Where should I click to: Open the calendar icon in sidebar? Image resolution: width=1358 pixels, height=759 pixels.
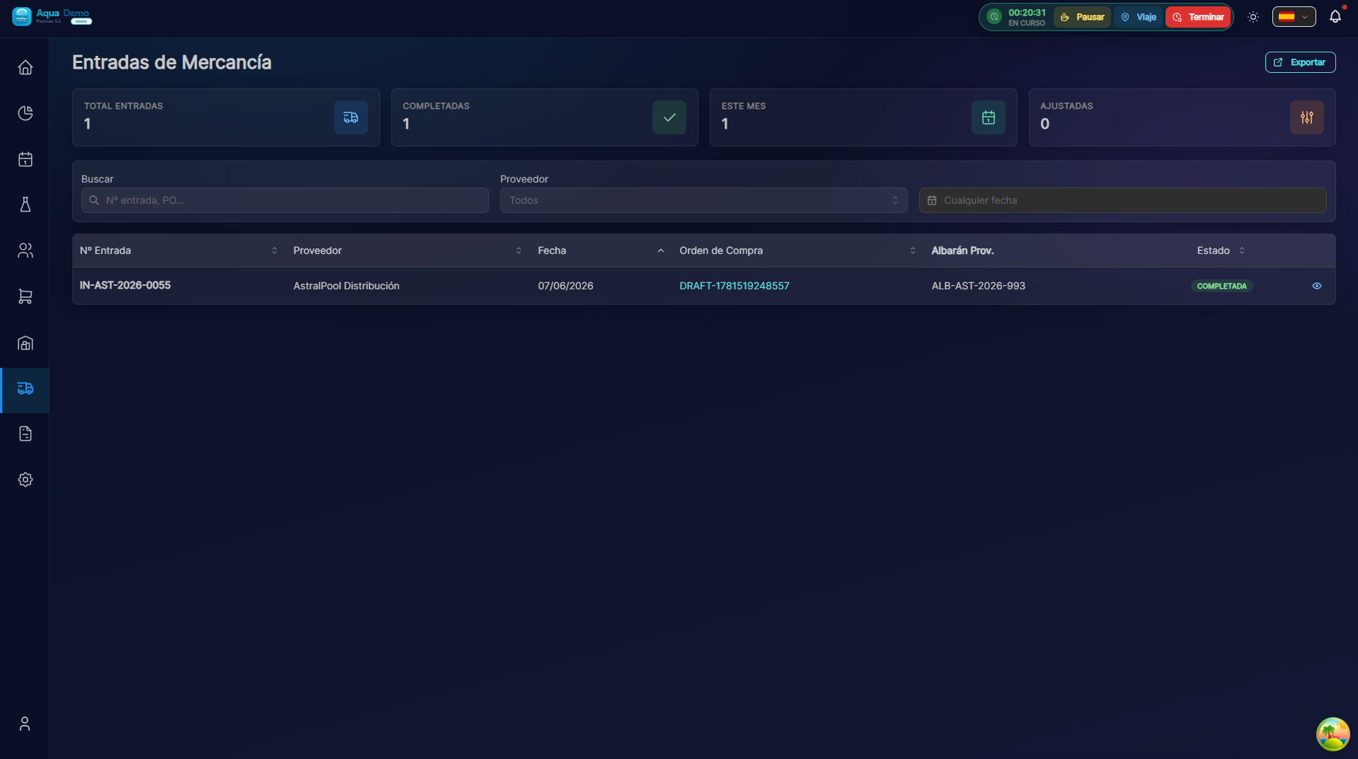(x=25, y=159)
